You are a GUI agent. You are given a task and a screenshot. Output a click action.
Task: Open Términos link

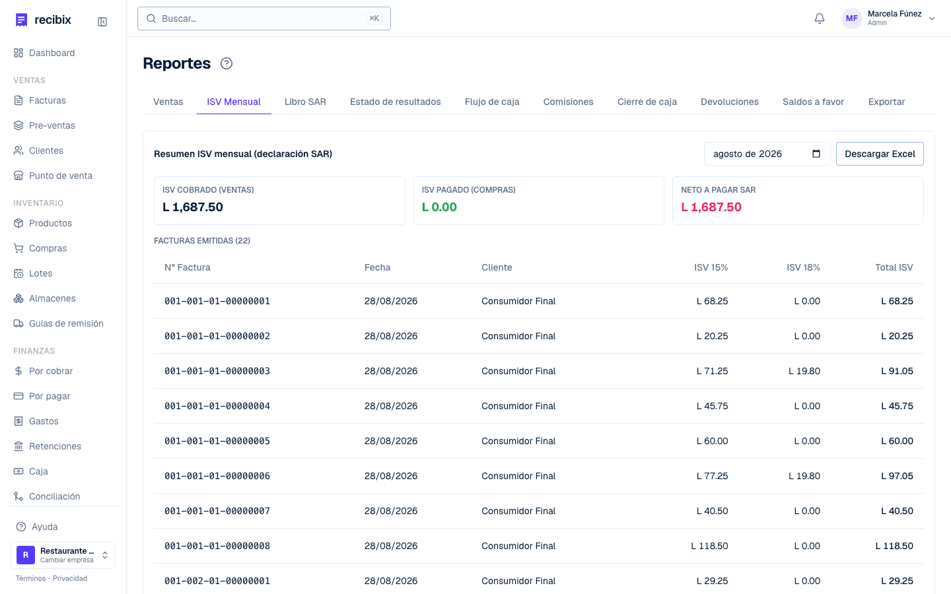pos(31,578)
